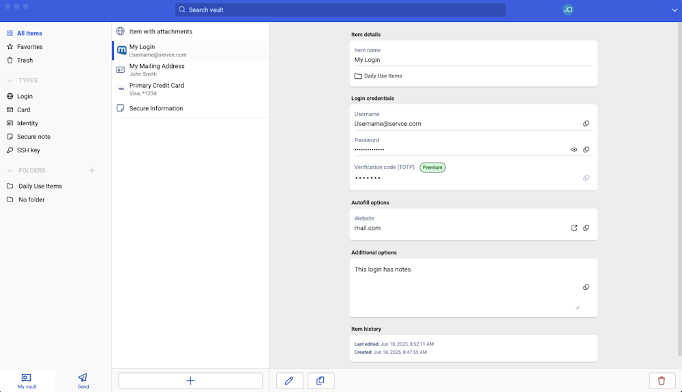
Task: Copy the TOTP verification code
Action: tap(586, 178)
